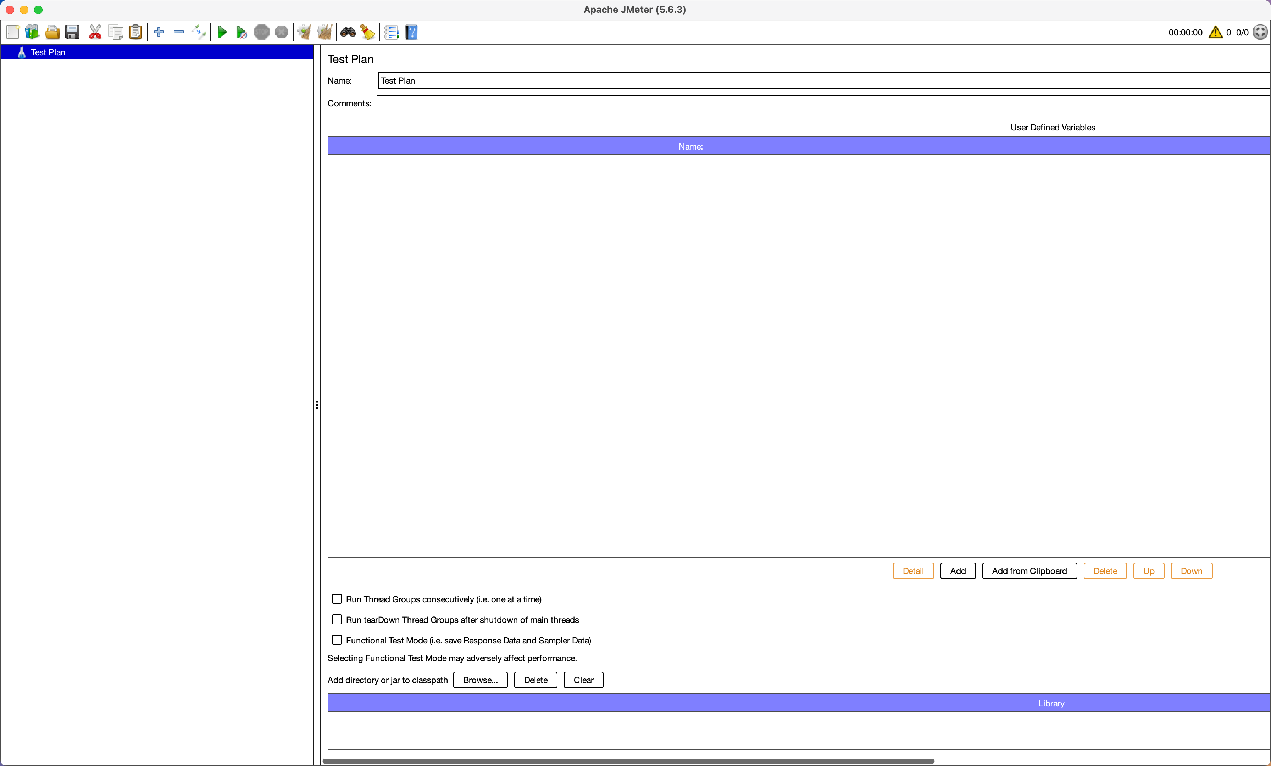Click the classpath Browse... button

(480, 680)
